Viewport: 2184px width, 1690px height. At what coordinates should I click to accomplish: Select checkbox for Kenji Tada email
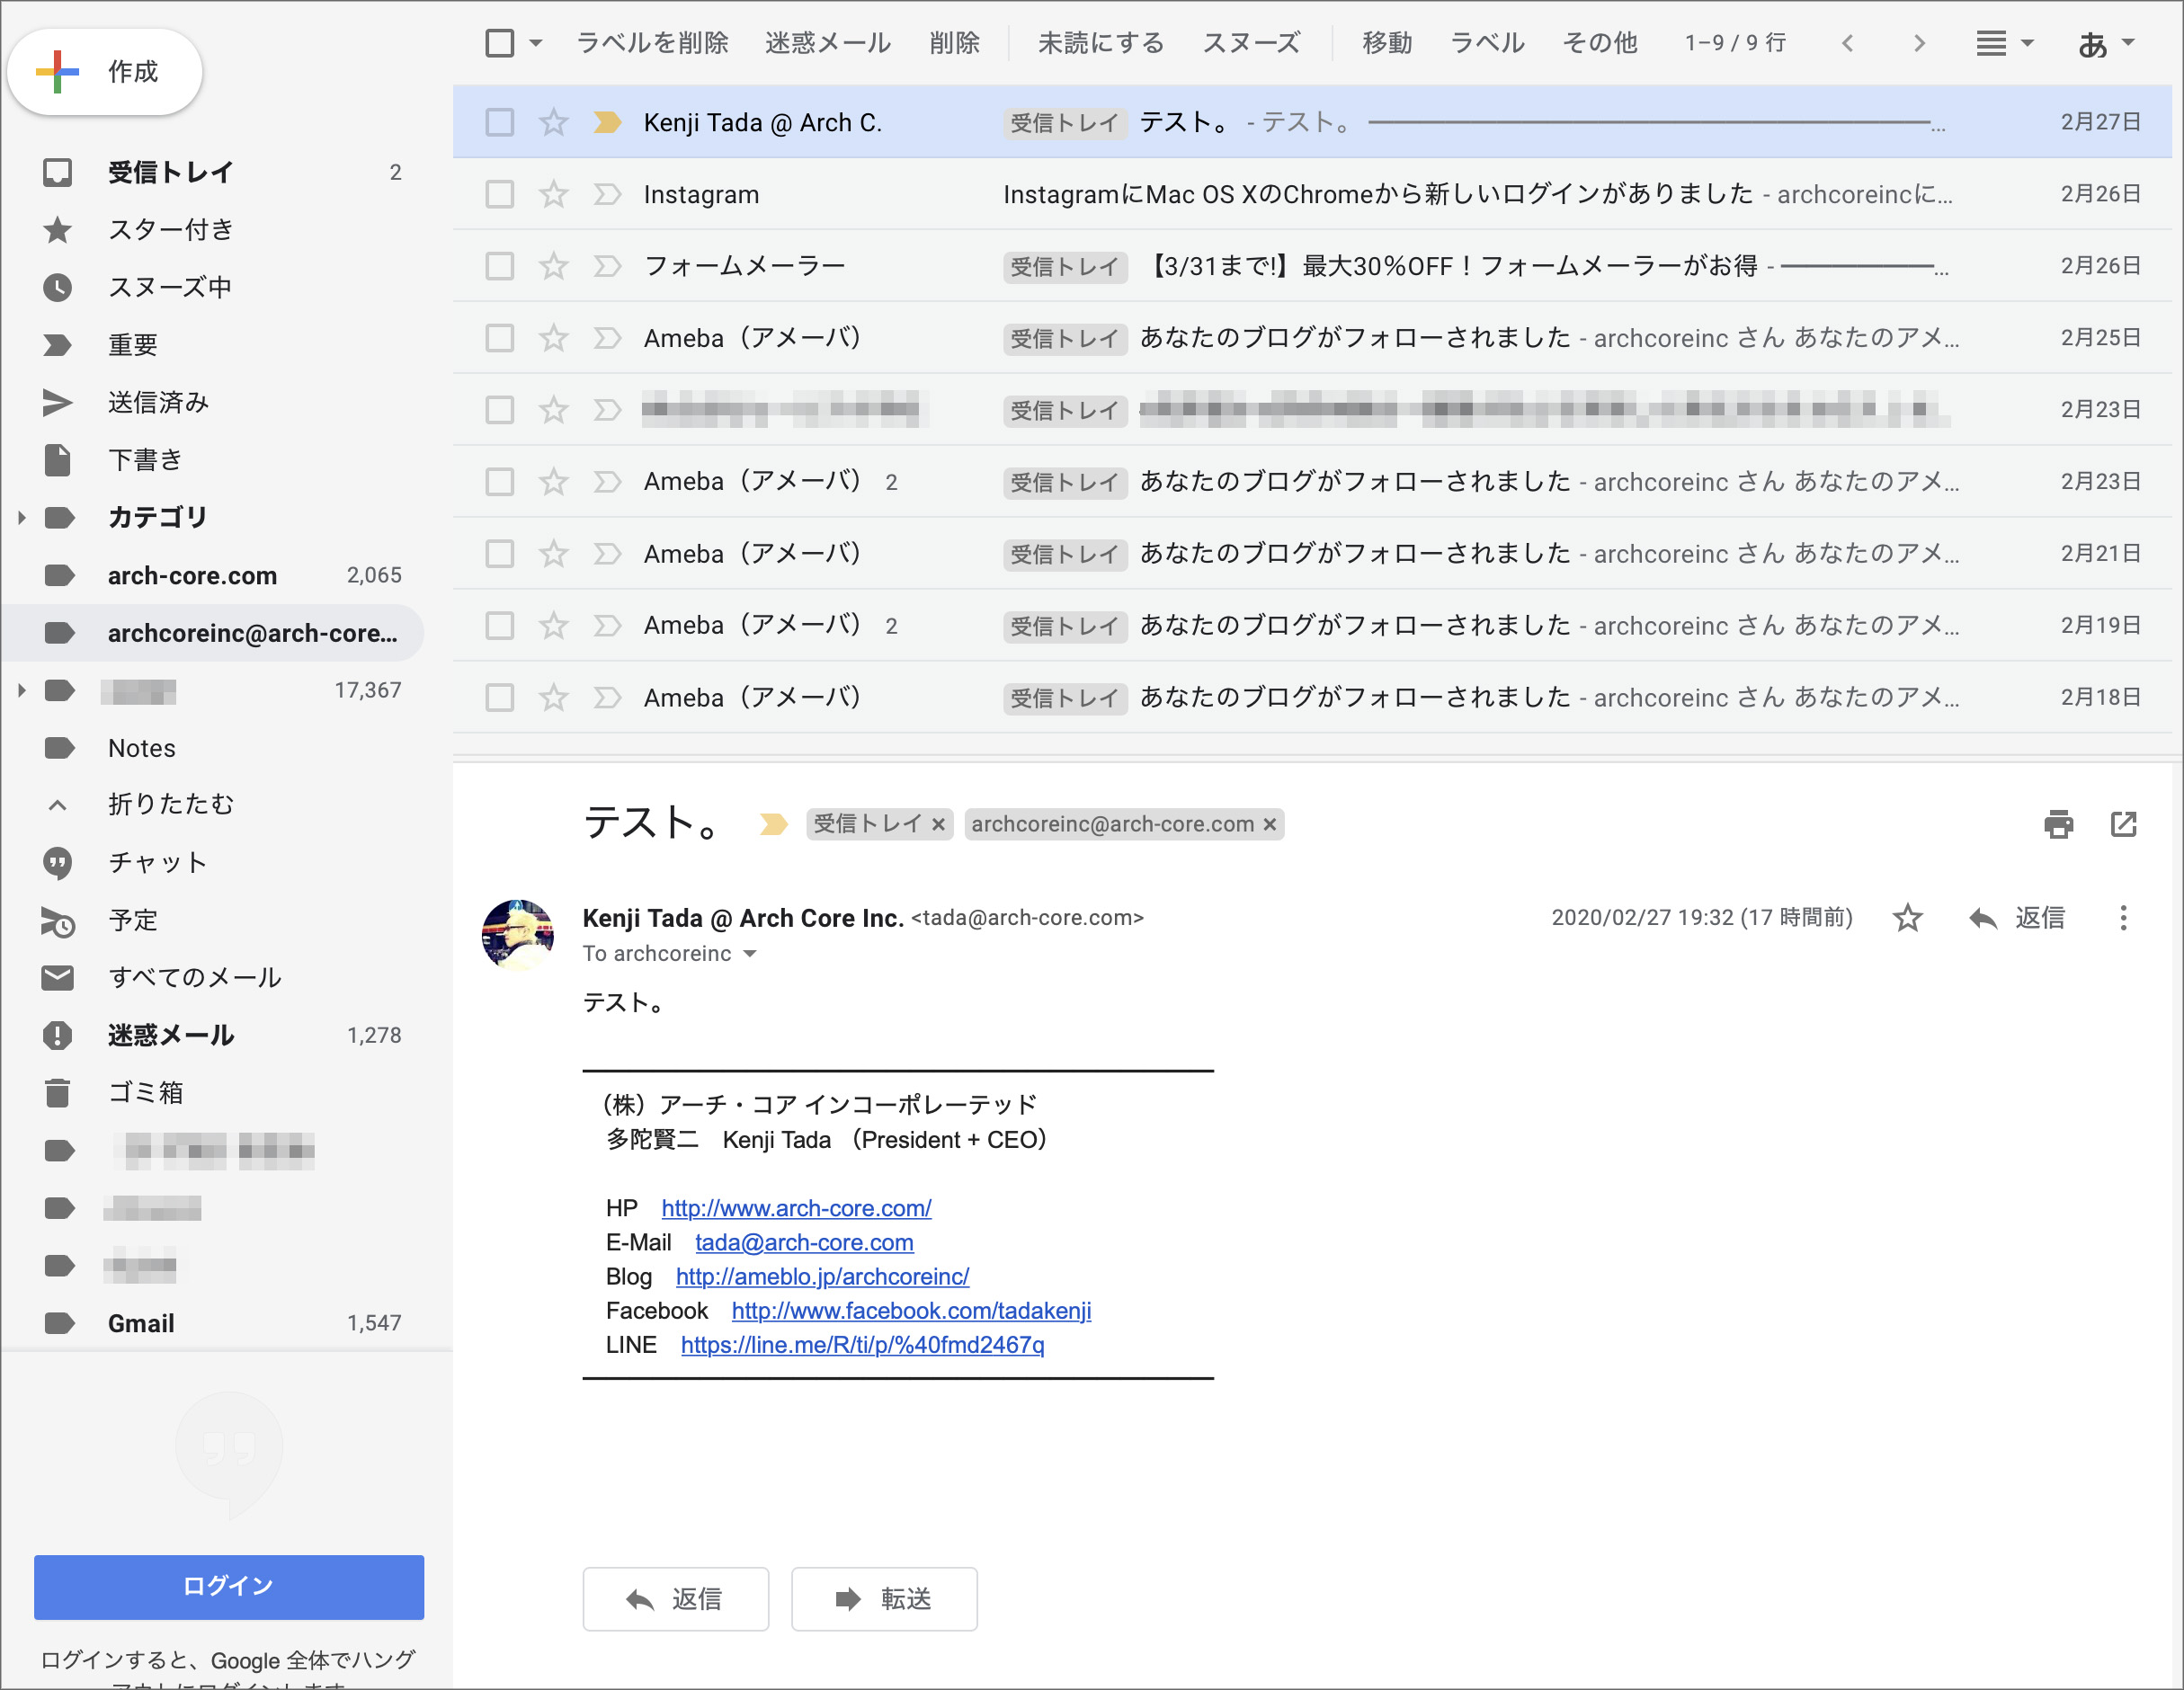point(499,122)
